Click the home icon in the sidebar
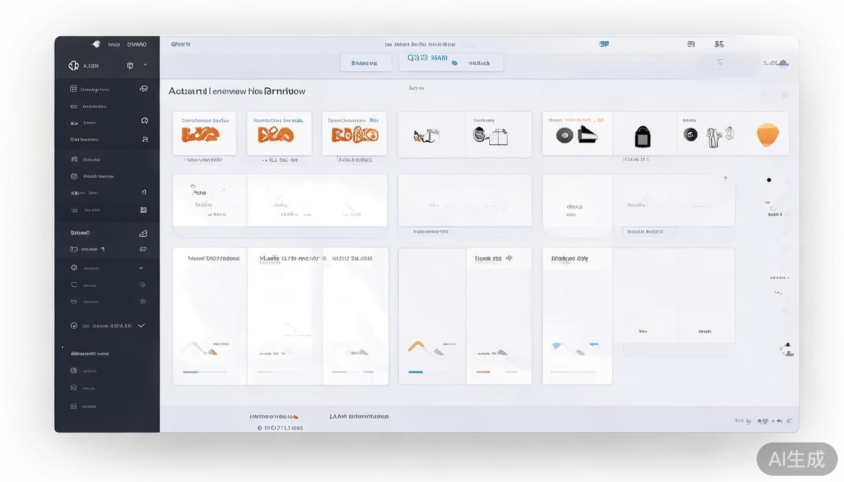The image size is (844, 482). click(144, 120)
